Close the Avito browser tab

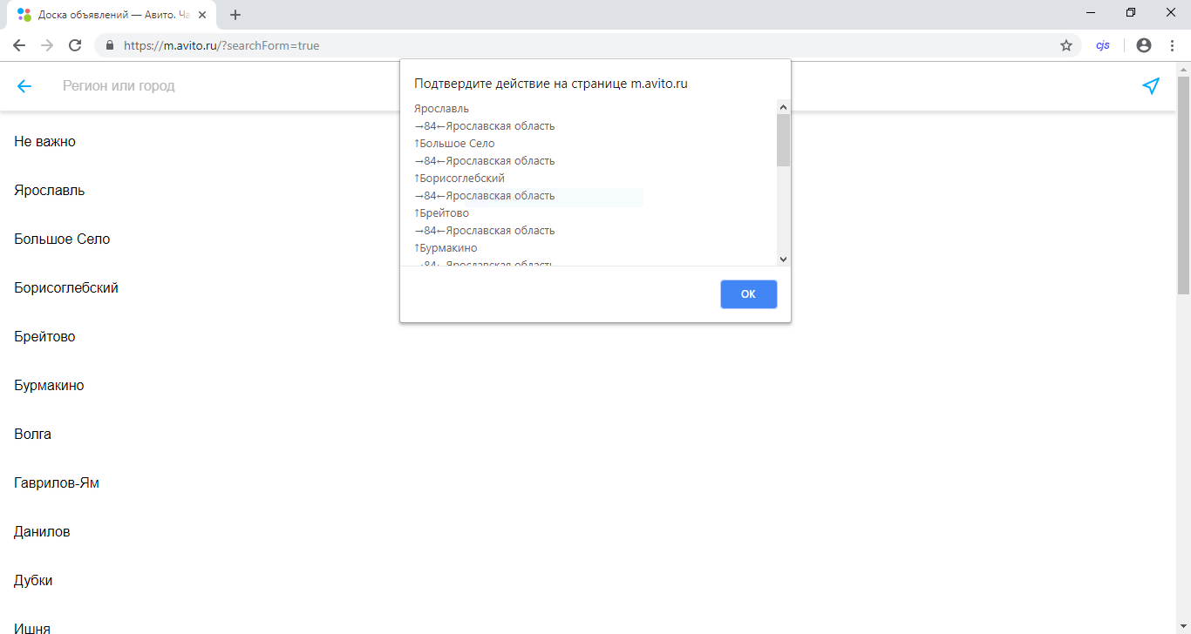coord(202,15)
